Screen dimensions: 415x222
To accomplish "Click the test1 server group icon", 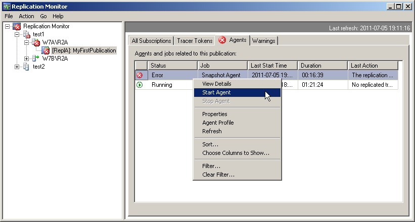I will 26,34.
